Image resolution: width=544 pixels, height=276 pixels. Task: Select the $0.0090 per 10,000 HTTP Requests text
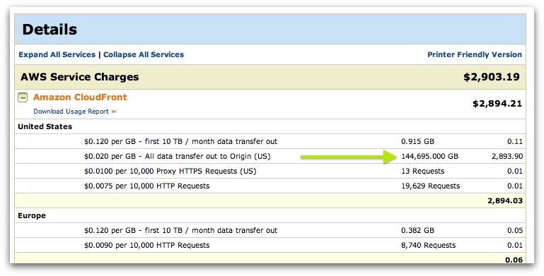pos(147,246)
